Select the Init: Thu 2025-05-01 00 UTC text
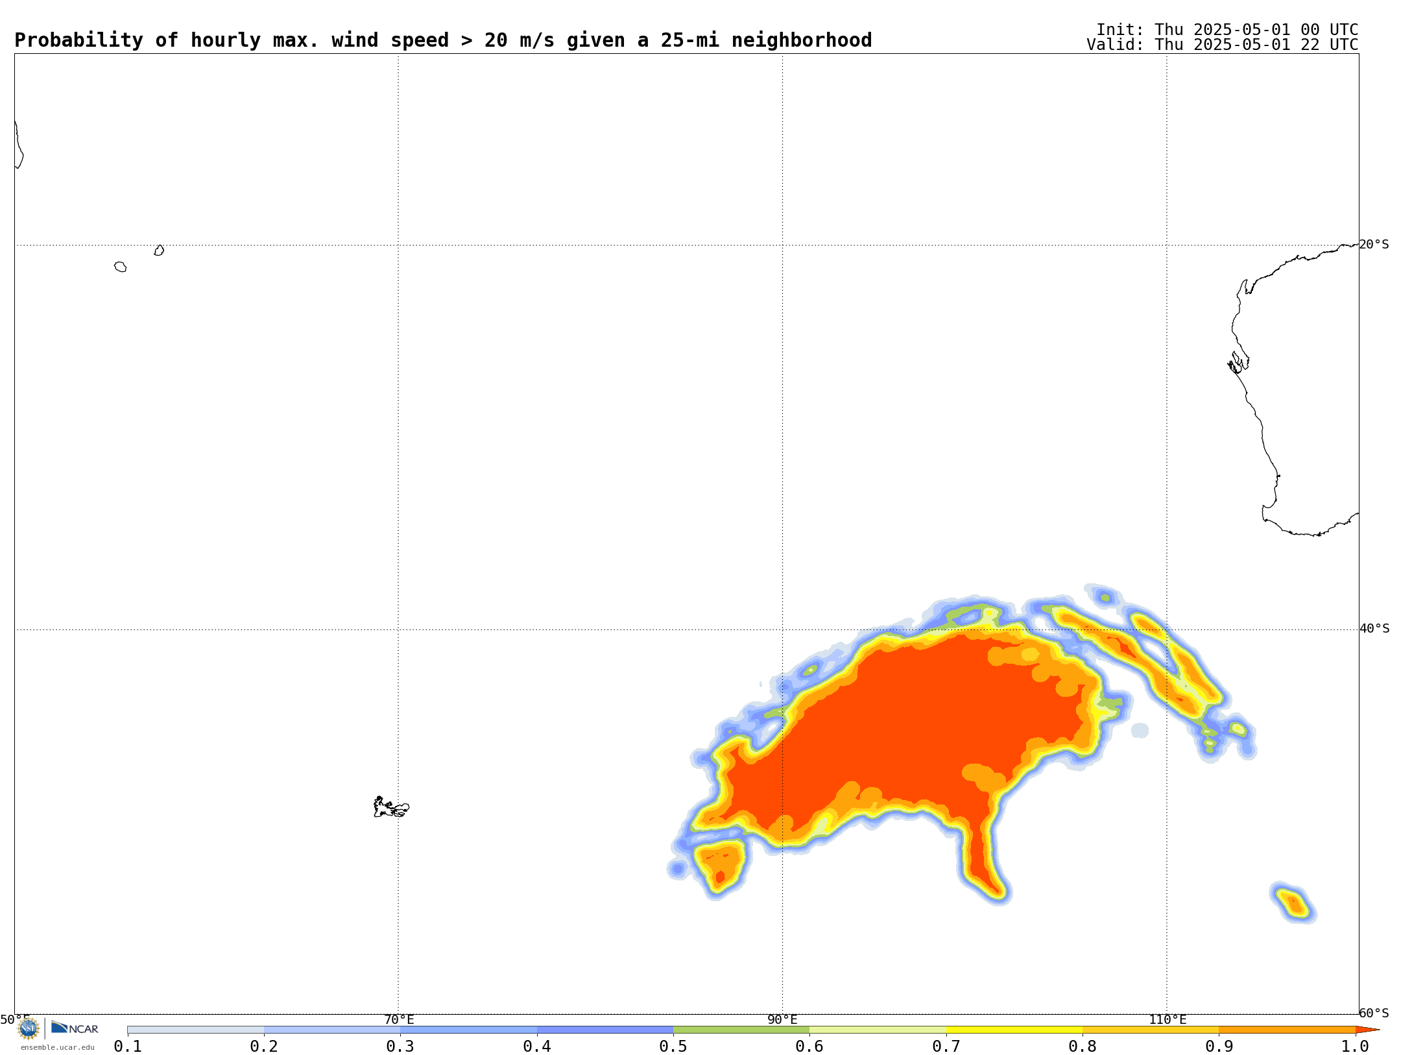 1227,30
